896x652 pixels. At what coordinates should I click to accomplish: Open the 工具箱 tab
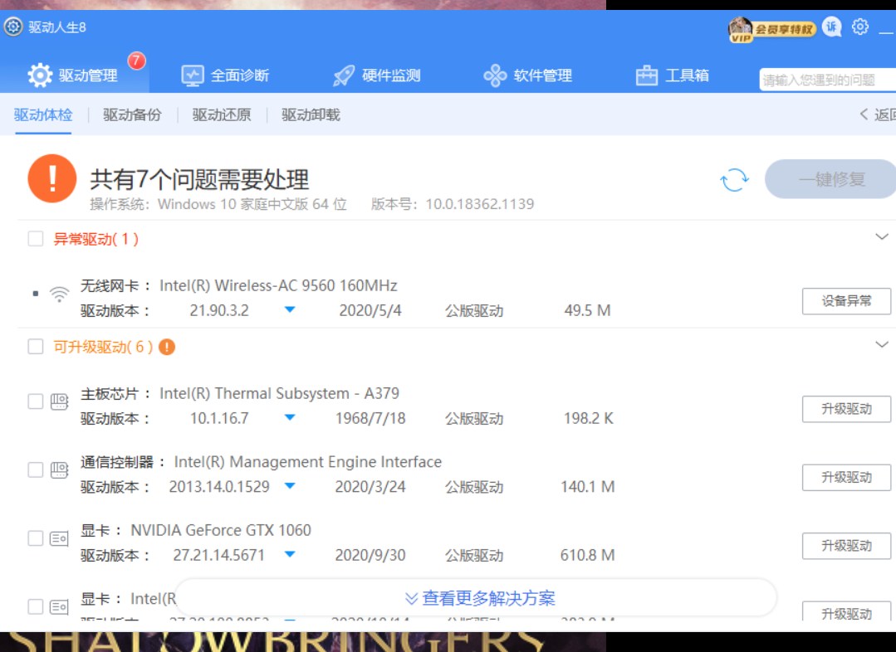click(673, 75)
